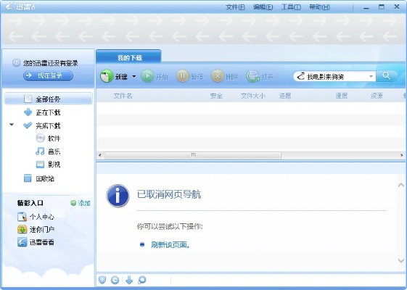Image resolution: width=407 pixels, height=290 pixels.
Task: Click the 刷新该页面 link
Action: coord(170,244)
